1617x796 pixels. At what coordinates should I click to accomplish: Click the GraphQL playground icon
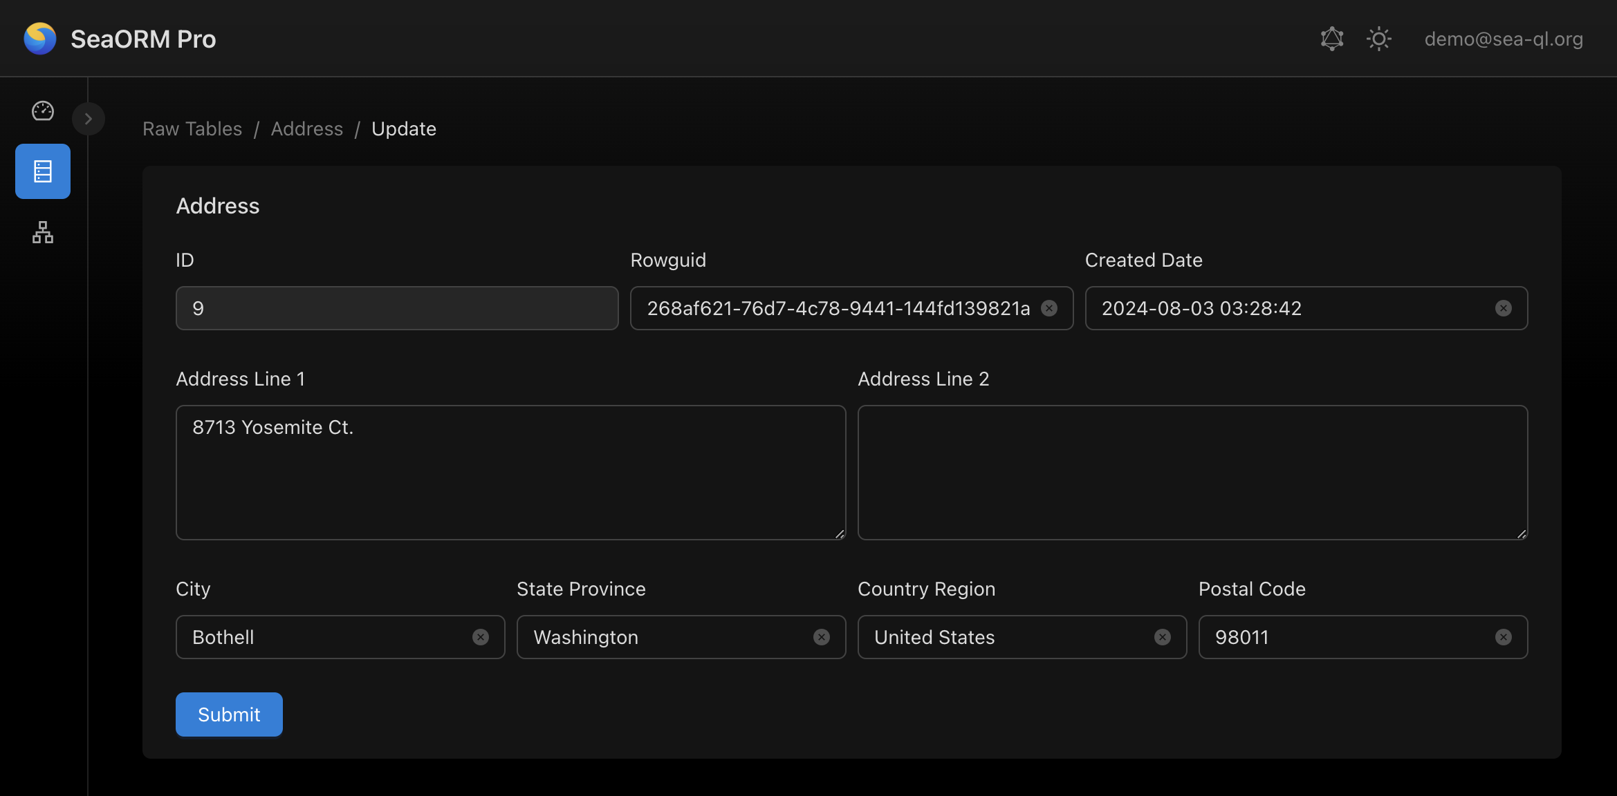coord(1331,39)
